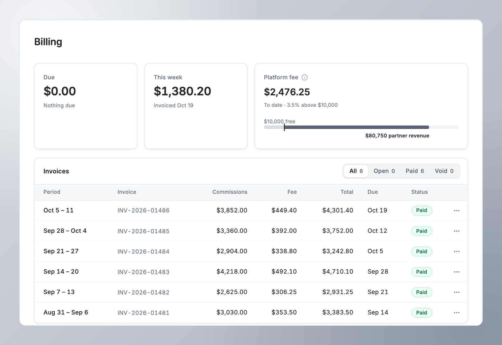Viewport: 502px width, 345px height.
Task: Click the Invoiced Oct 19 text
Action: (x=173, y=106)
